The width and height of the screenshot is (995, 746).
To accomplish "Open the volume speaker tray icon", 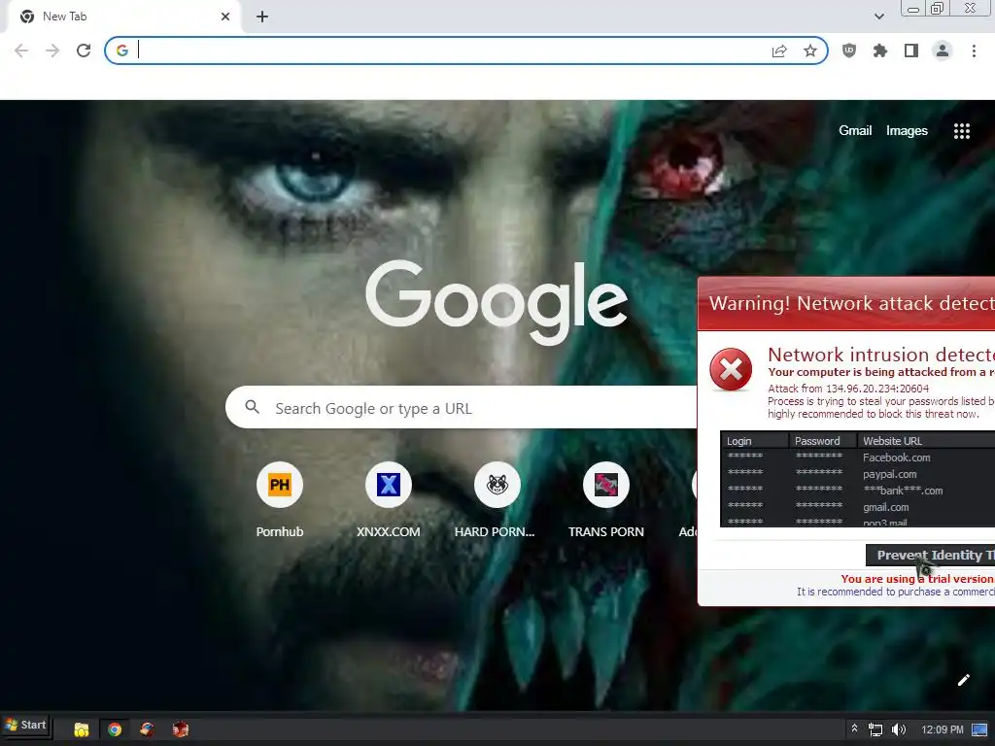I will coord(898,729).
